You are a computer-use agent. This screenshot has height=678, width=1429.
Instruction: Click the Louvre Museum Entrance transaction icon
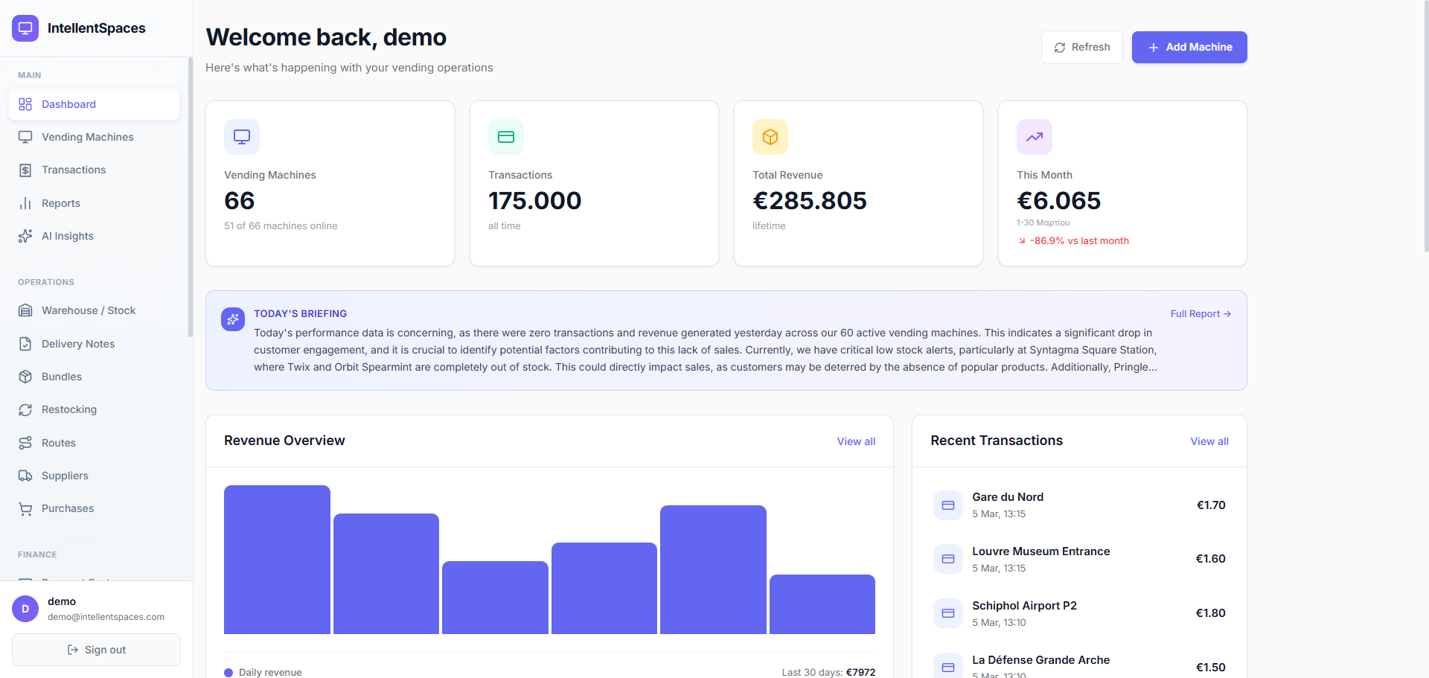click(948, 559)
